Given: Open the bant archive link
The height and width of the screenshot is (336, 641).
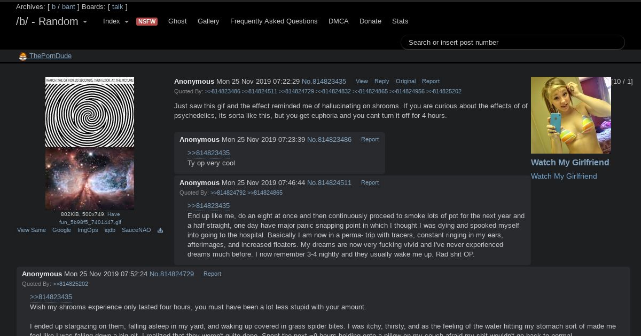Looking at the screenshot, I should coord(68,7).
